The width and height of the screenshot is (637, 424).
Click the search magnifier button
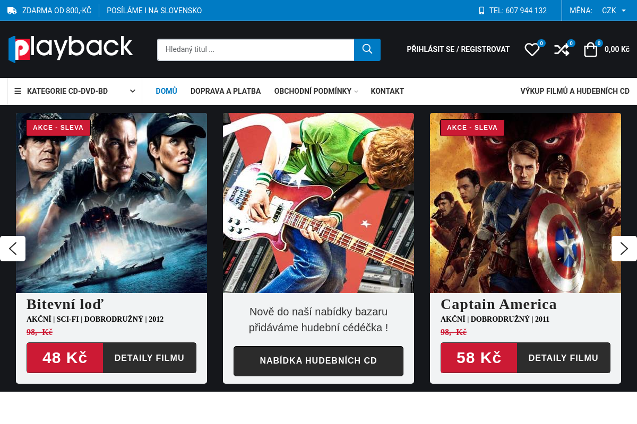click(367, 50)
